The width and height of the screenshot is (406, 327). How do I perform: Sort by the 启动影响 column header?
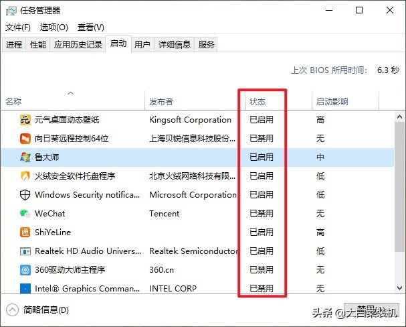pyautogui.click(x=332, y=101)
